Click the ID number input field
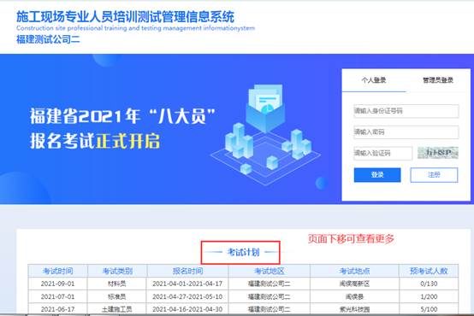The image size is (474, 316). click(x=406, y=111)
